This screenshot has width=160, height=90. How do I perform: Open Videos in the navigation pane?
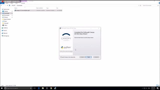click(x=5, y=25)
